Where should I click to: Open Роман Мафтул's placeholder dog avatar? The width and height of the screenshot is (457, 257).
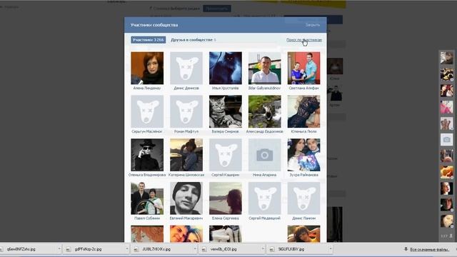(186, 111)
